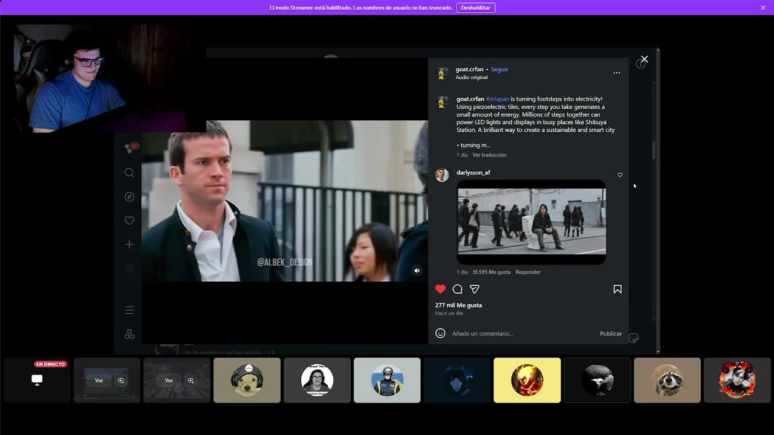Reply to the comment with Responder

(x=528, y=272)
